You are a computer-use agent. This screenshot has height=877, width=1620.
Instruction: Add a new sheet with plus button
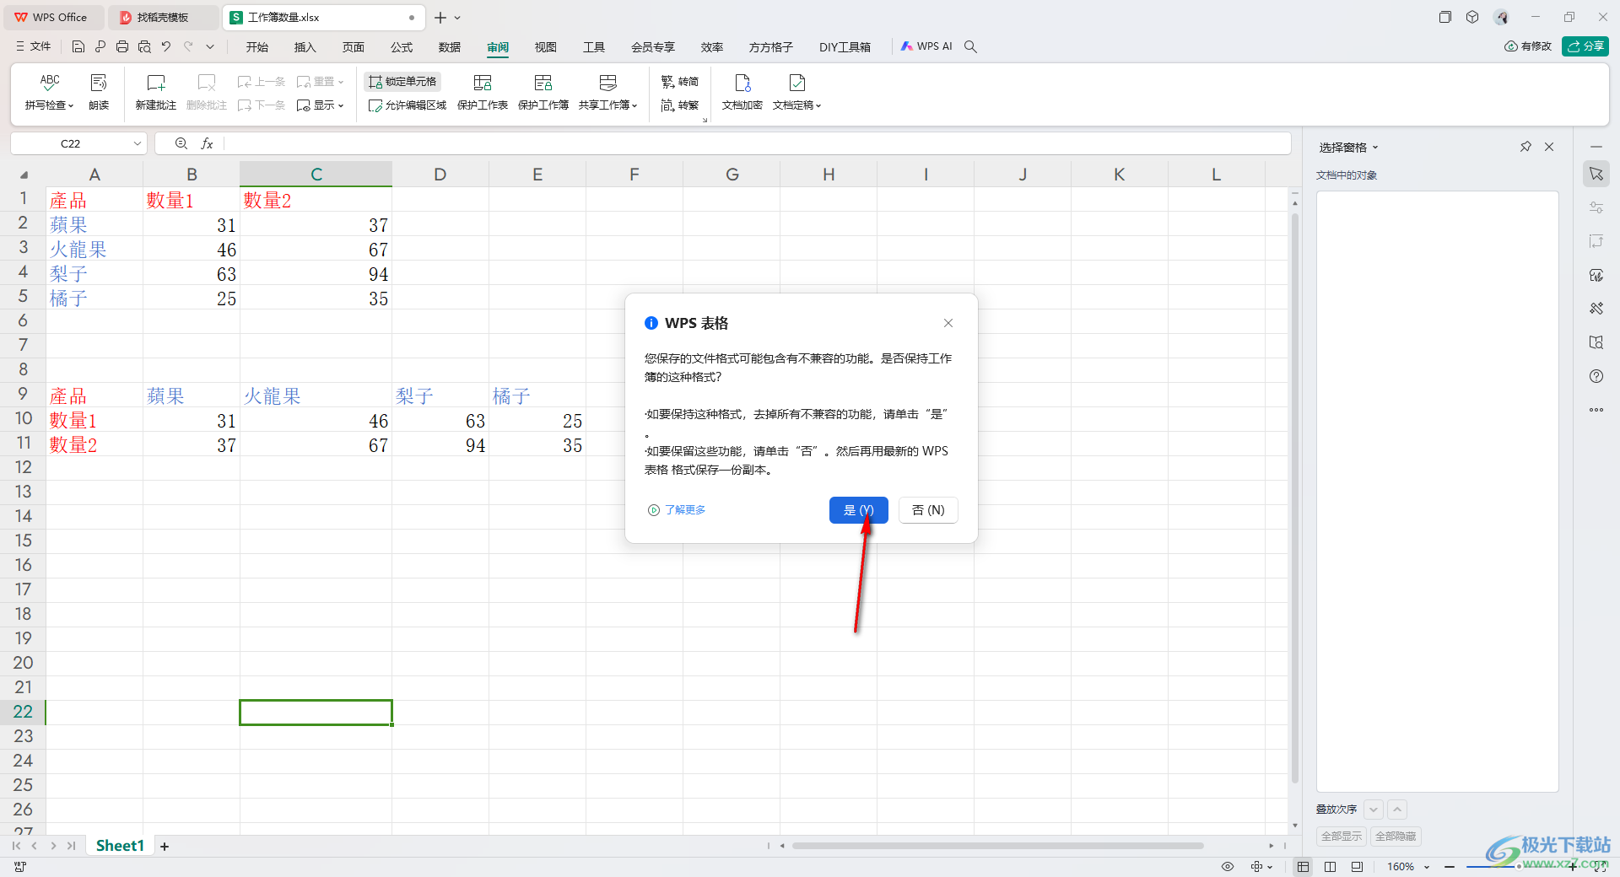coord(165,847)
